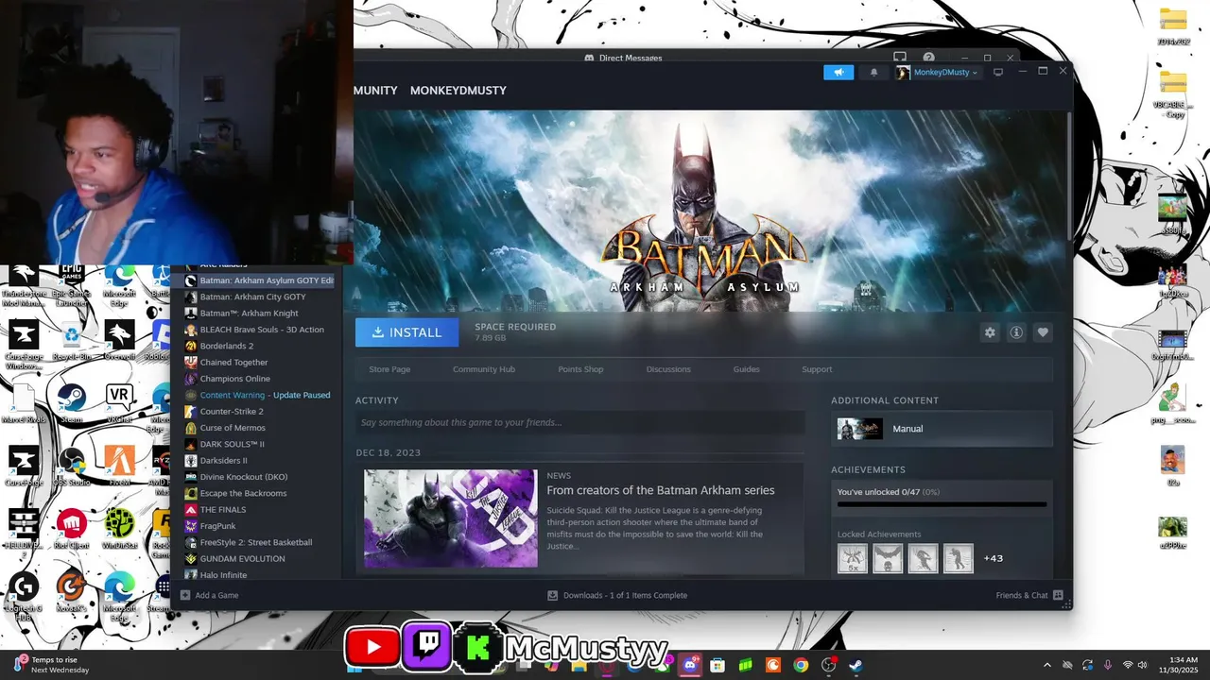
Task: Open the Suicide Squad news thumbnail
Action: [451, 518]
